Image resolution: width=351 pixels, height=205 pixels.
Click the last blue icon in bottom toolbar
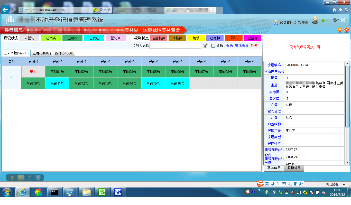38,177
